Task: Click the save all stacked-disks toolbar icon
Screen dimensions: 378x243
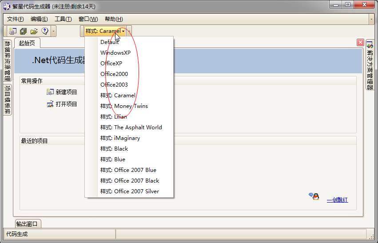Action: coord(24,31)
